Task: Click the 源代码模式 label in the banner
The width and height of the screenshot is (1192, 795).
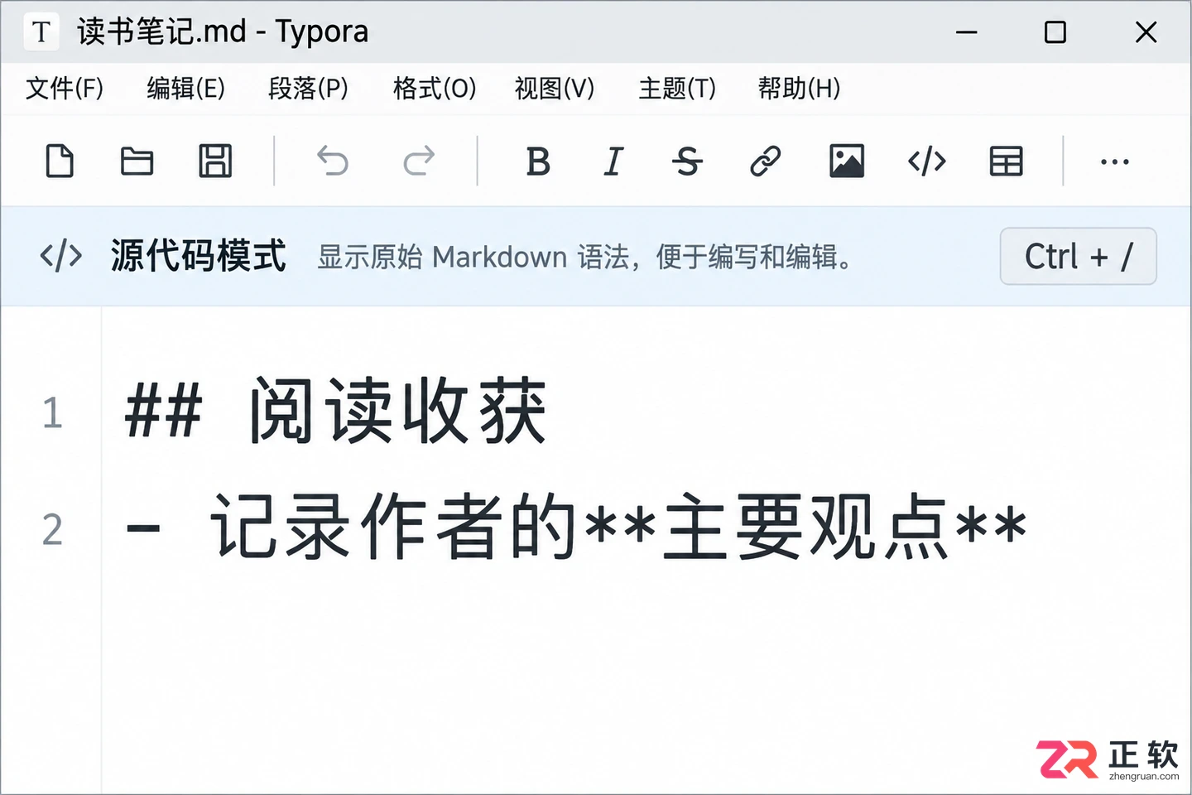Action: (199, 256)
